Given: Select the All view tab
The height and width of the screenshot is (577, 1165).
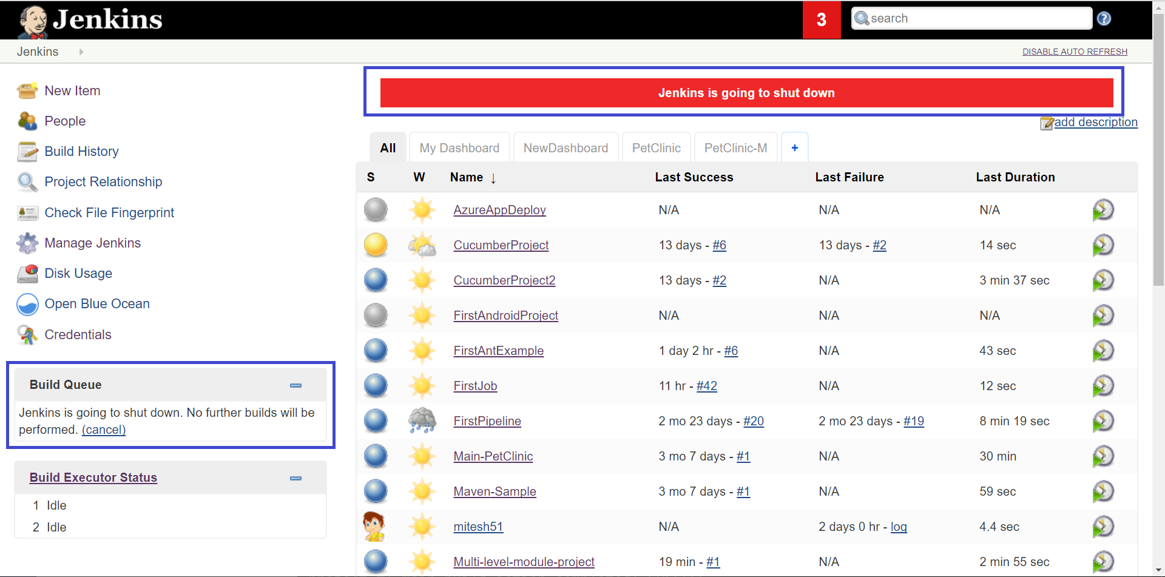Looking at the screenshot, I should pyautogui.click(x=388, y=148).
